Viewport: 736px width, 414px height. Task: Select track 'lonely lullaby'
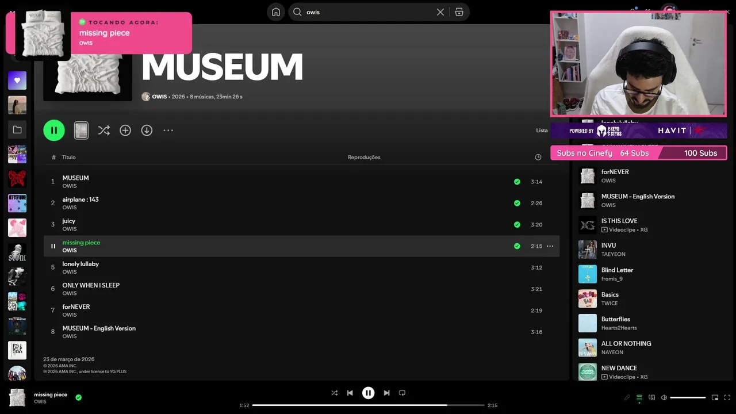click(x=80, y=264)
